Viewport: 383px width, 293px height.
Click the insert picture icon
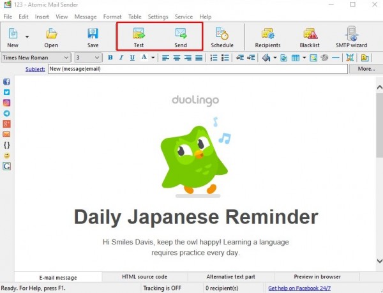click(313, 58)
